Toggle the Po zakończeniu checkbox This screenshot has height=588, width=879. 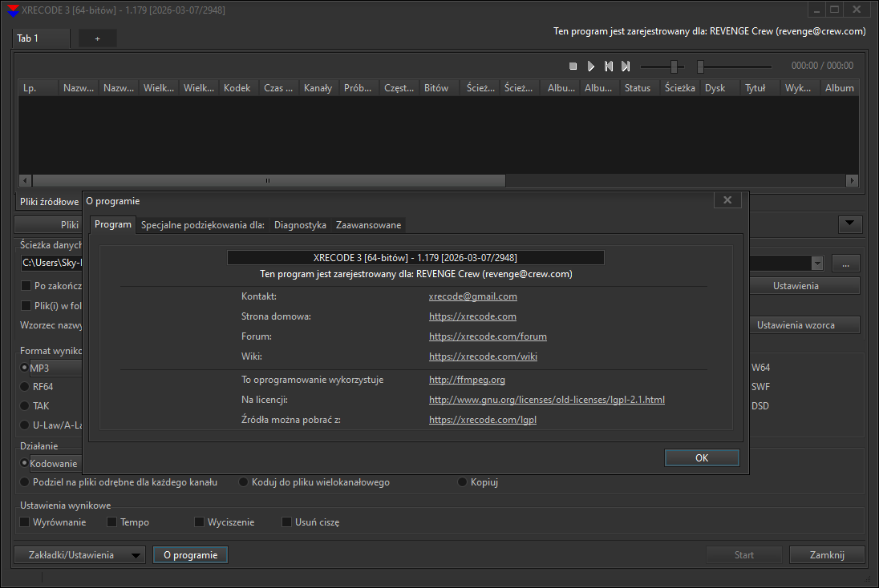(x=26, y=286)
